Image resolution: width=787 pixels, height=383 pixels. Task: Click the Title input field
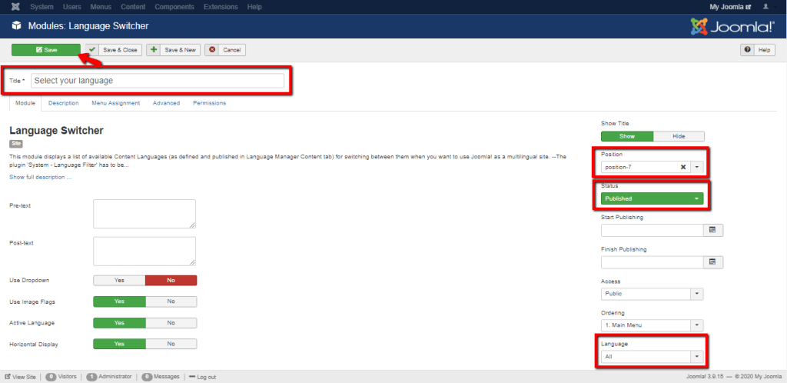pos(158,81)
